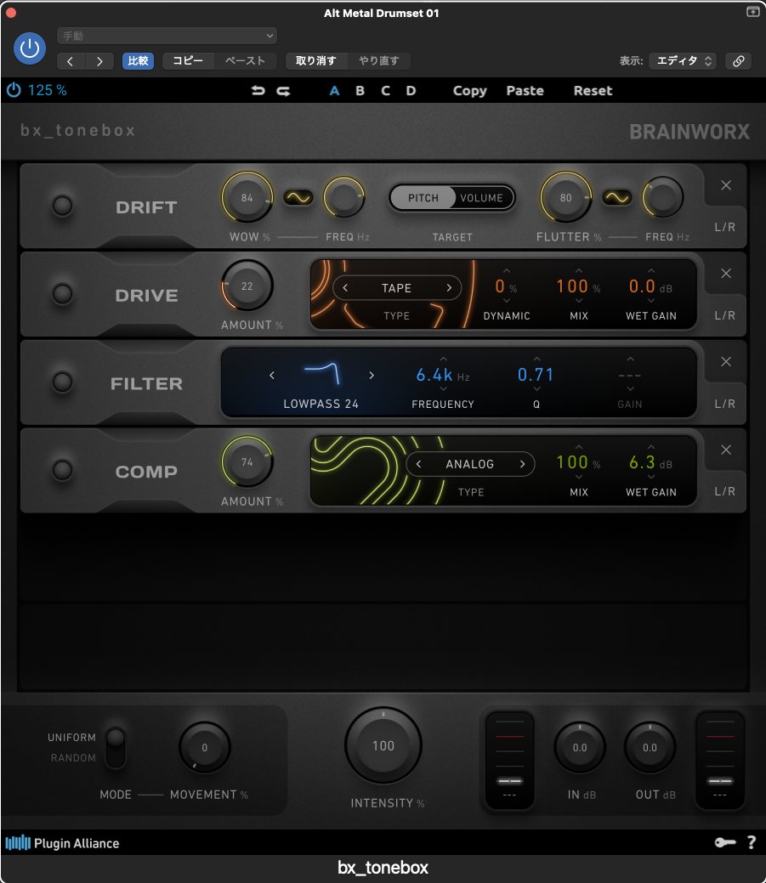Increase COMP MIX with up arrow
The width and height of the screenshot is (766, 883).
pyautogui.click(x=578, y=447)
